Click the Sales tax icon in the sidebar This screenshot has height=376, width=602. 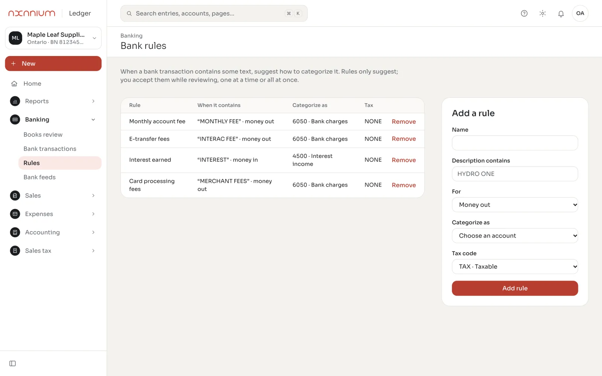point(15,251)
